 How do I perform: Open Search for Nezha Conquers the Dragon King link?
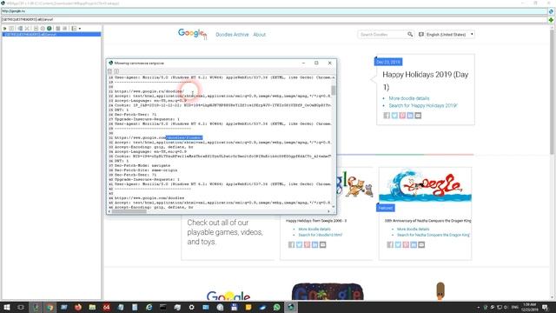coord(434,235)
